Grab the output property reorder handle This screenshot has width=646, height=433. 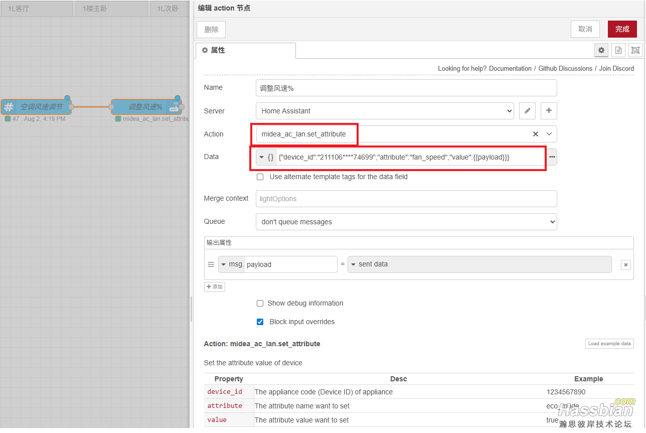(211, 264)
